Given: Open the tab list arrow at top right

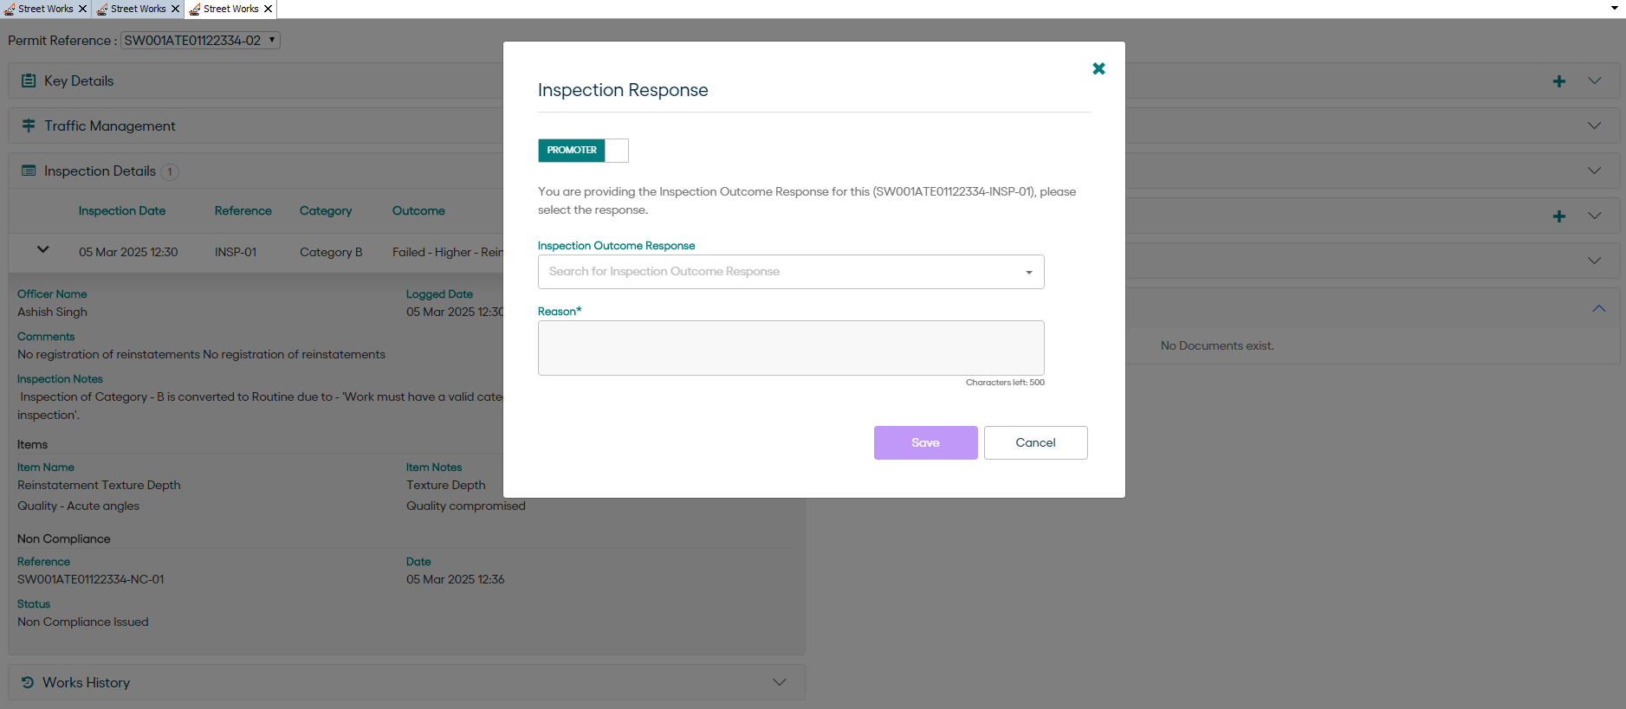Looking at the screenshot, I should pos(1614,8).
